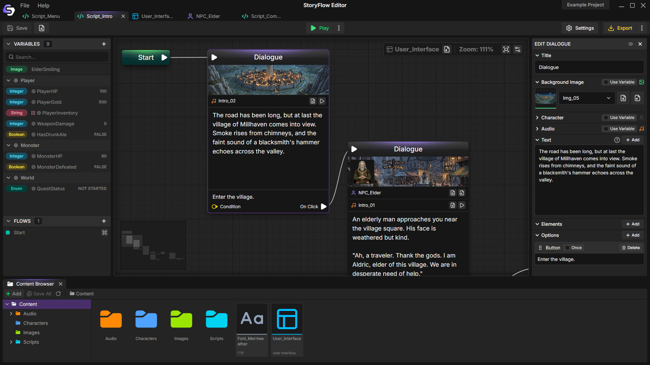Click the yellow Condition indicator on the Dialogue node

coord(215,206)
